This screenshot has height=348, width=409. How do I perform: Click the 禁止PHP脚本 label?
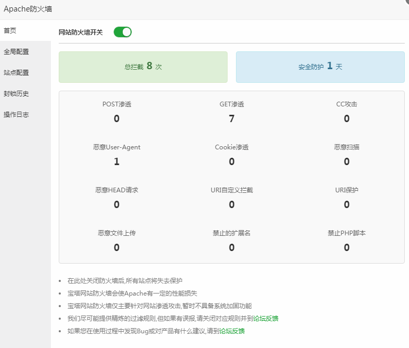(347, 233)
